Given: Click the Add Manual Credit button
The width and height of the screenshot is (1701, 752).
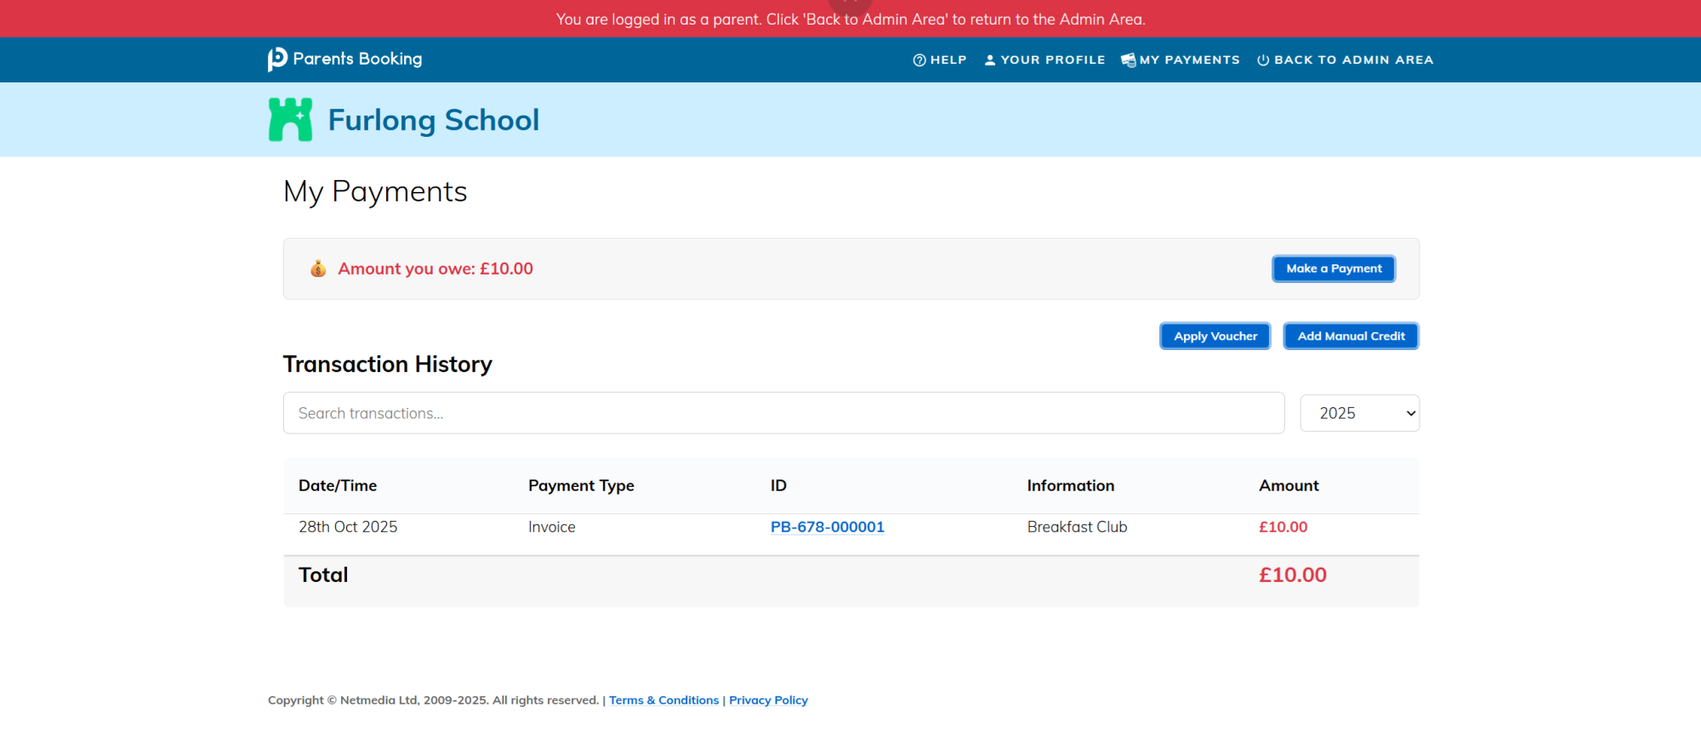Looking at the screenshot, I should [1351, 336].
